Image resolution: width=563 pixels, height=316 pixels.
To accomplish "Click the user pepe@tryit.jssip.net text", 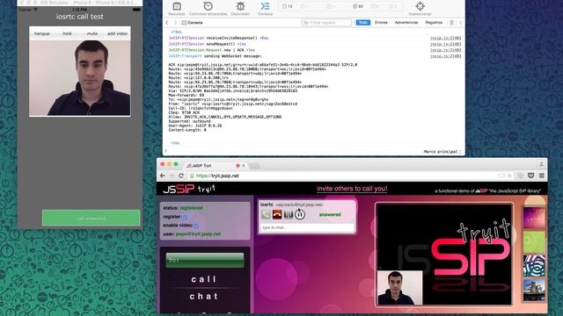I will 198,234.
